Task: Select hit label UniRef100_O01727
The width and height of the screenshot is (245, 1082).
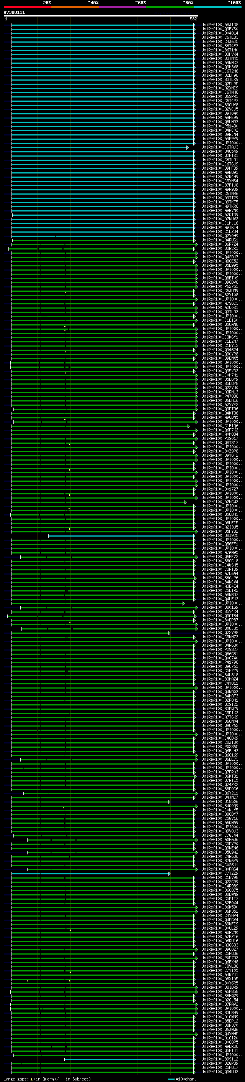Action: (x=219, y=489)
